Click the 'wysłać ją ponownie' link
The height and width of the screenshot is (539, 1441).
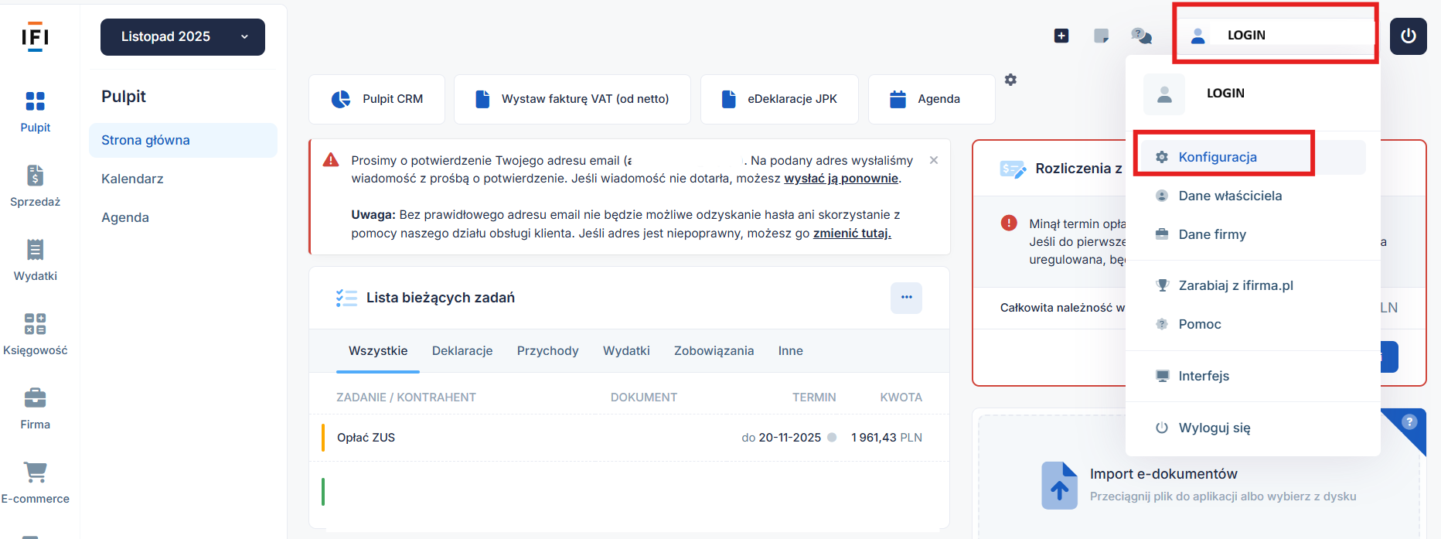click(841, 179)
